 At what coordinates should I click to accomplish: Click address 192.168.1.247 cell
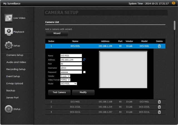(105, 112)
